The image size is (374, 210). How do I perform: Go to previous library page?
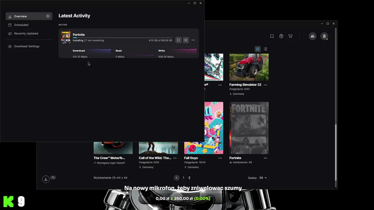pyautogui.click(x=176, y=178)
